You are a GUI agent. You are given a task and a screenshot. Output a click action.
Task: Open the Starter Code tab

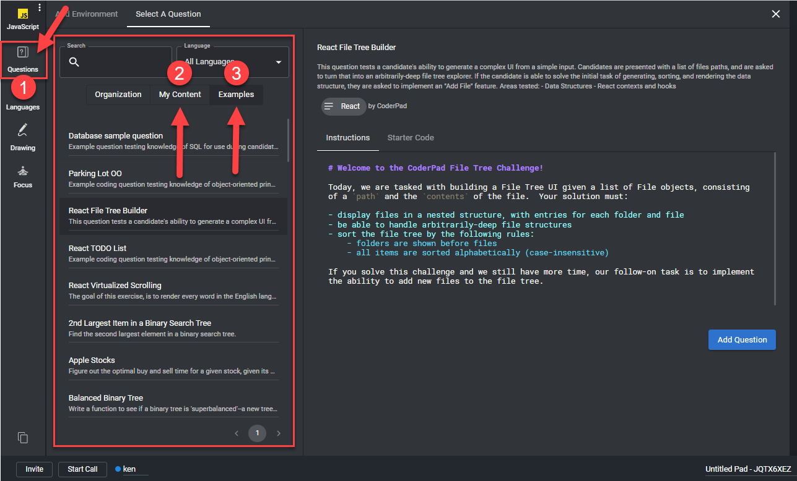[410, 138]
